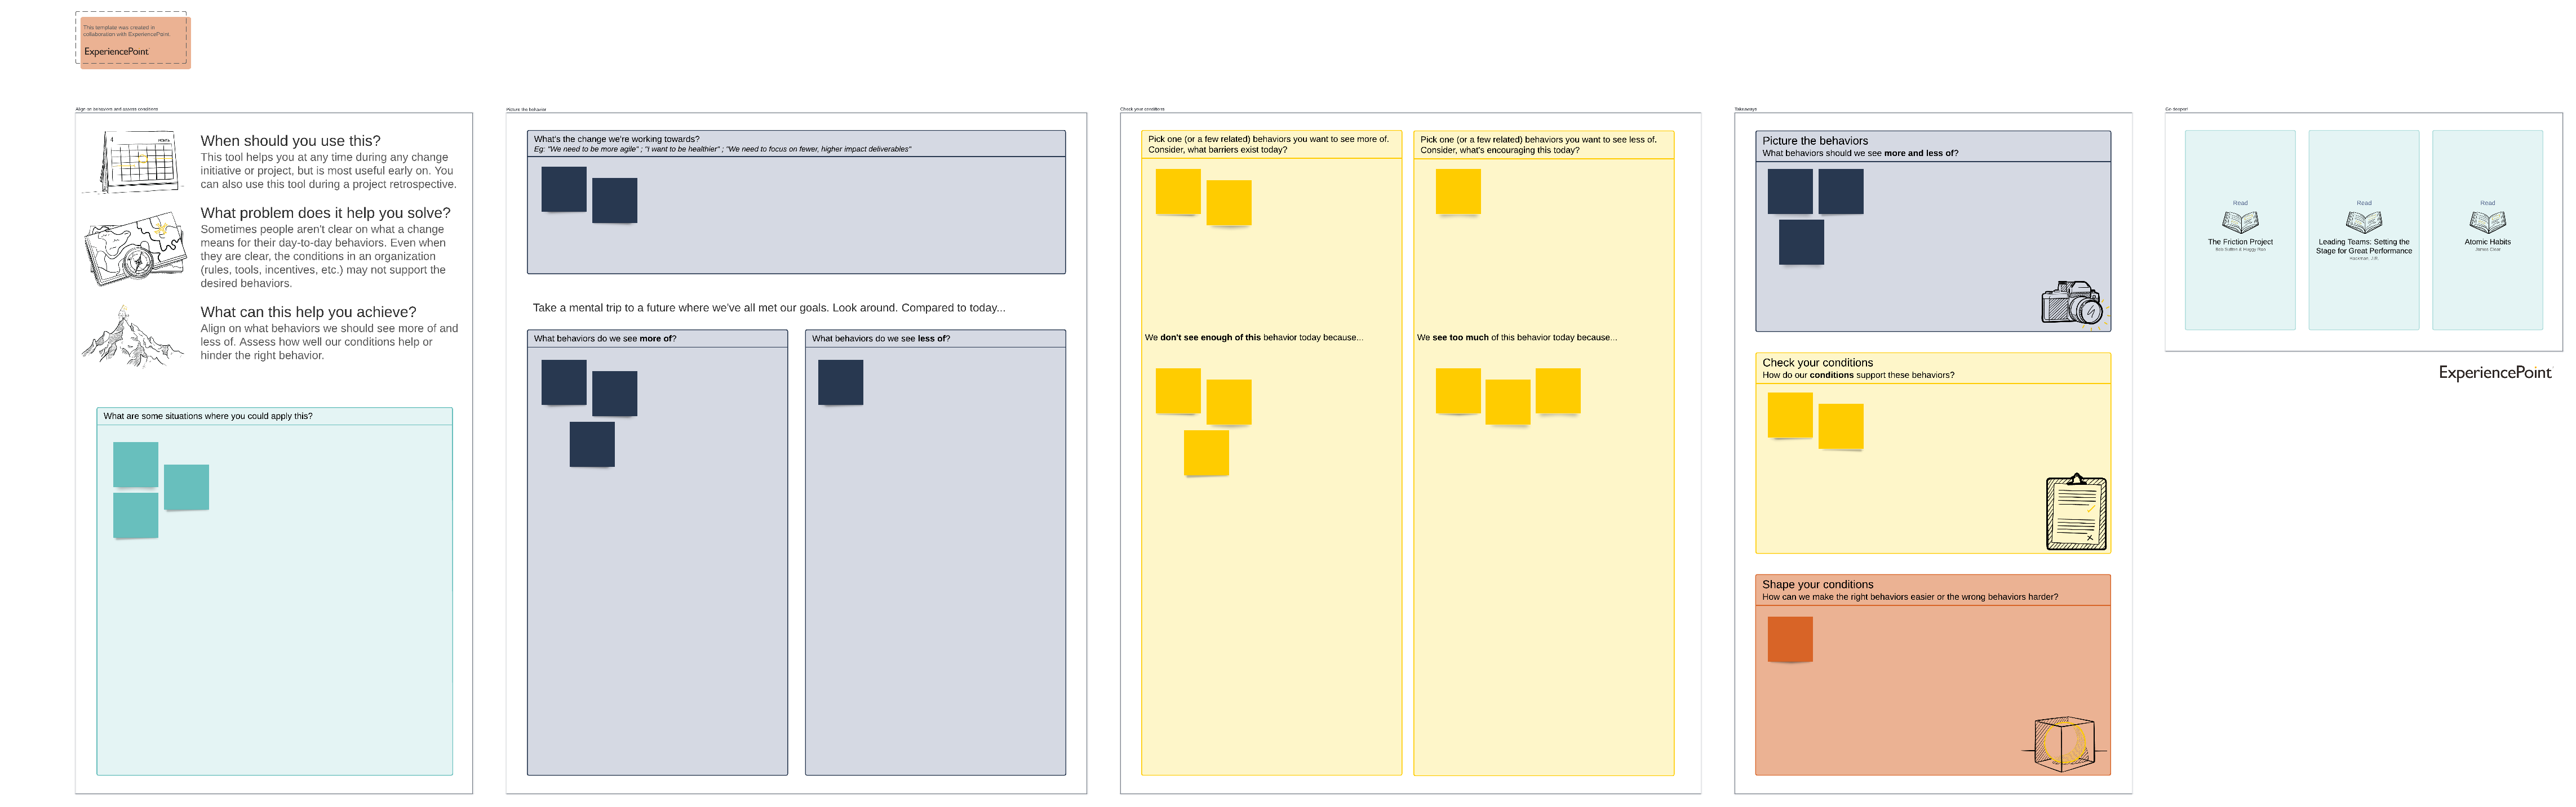
Task: Click 'When should you use this?' heading
Action: click(x=290, y=141)
